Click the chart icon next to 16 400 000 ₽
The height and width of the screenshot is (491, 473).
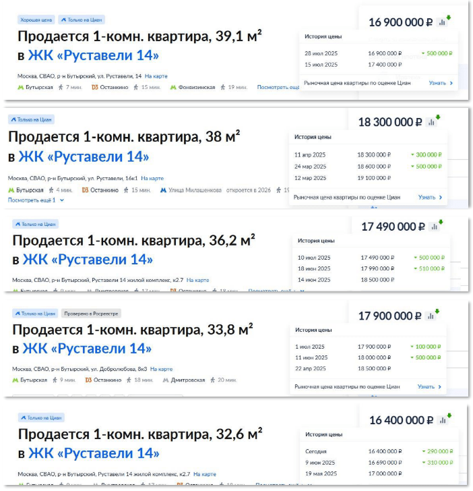pos(443,420)
